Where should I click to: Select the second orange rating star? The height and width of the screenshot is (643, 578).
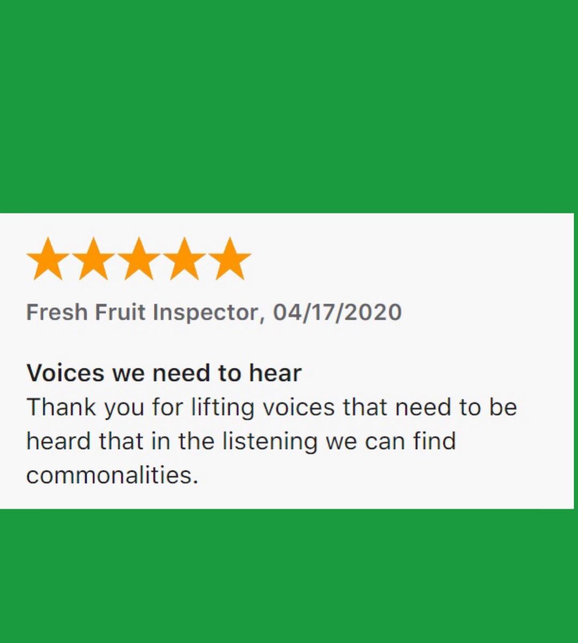pos(94,259)
